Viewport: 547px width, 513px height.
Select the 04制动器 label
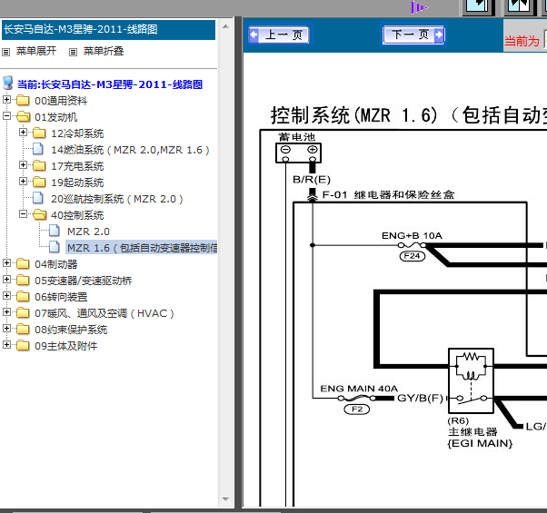click(55, 264)
